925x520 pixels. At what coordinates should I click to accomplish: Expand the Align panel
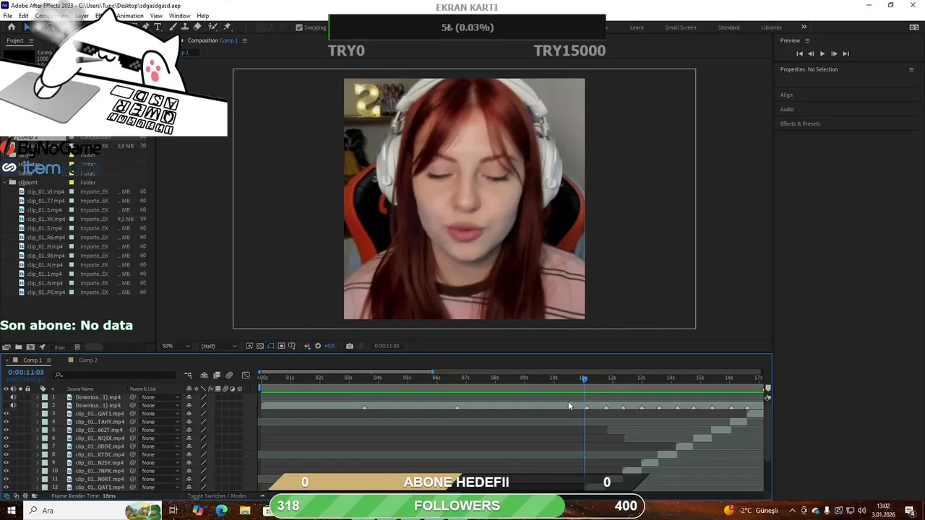pyautogui.click(x=786, y=95)
